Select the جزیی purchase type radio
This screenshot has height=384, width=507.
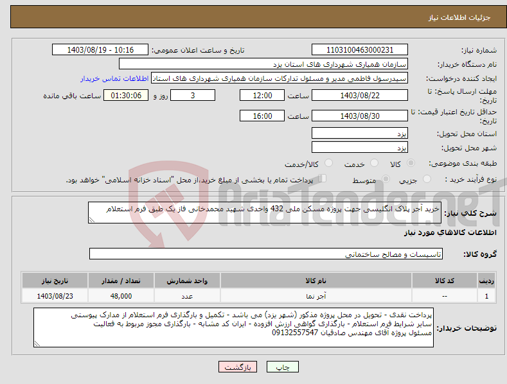coord(427,179)
